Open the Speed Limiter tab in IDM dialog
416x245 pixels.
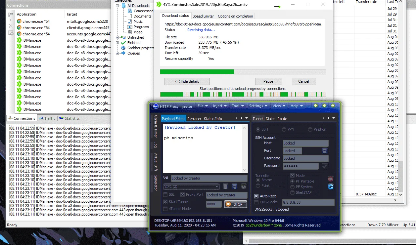[203, 16]
